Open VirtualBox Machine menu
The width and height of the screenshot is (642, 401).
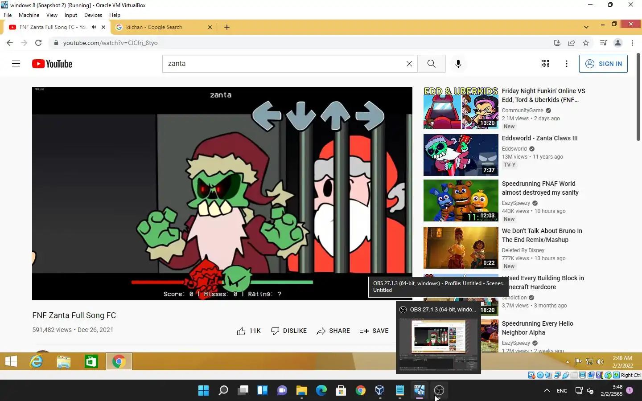[29, 15]
